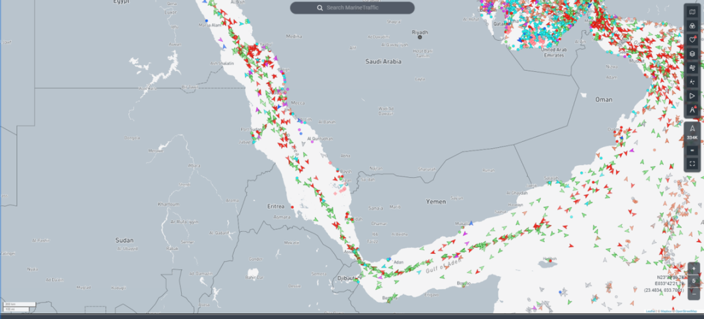This screenshot has width=704, height=319.
Task: Click the magnifier icon in search bar
Action: [x=319, y=8]
